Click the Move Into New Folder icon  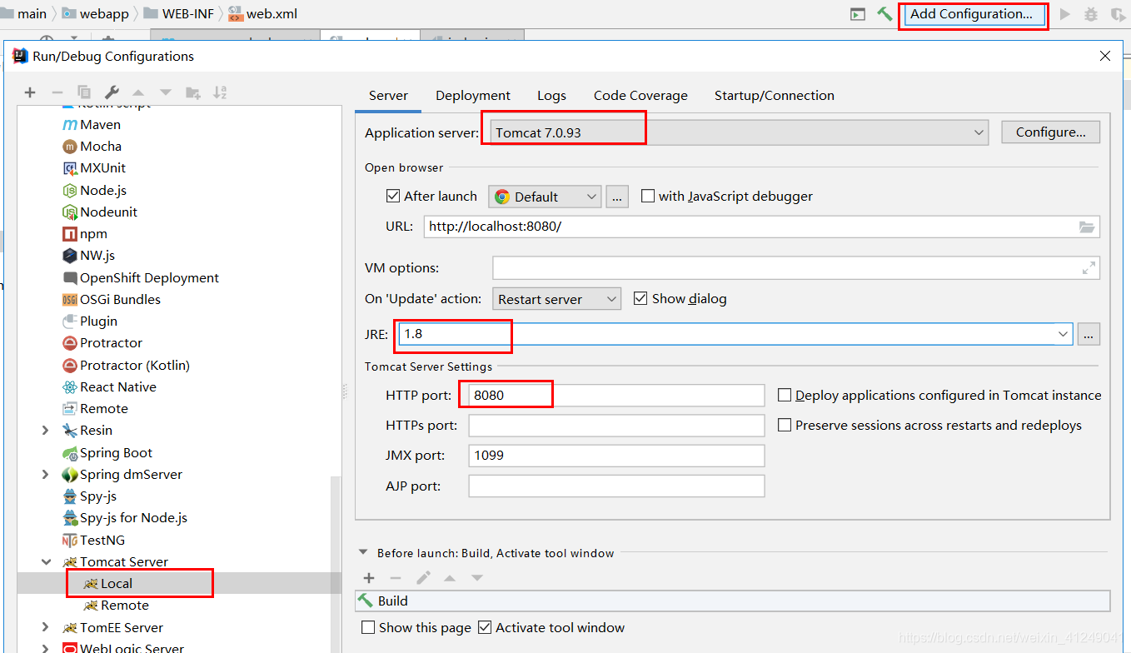click(193, 92)
